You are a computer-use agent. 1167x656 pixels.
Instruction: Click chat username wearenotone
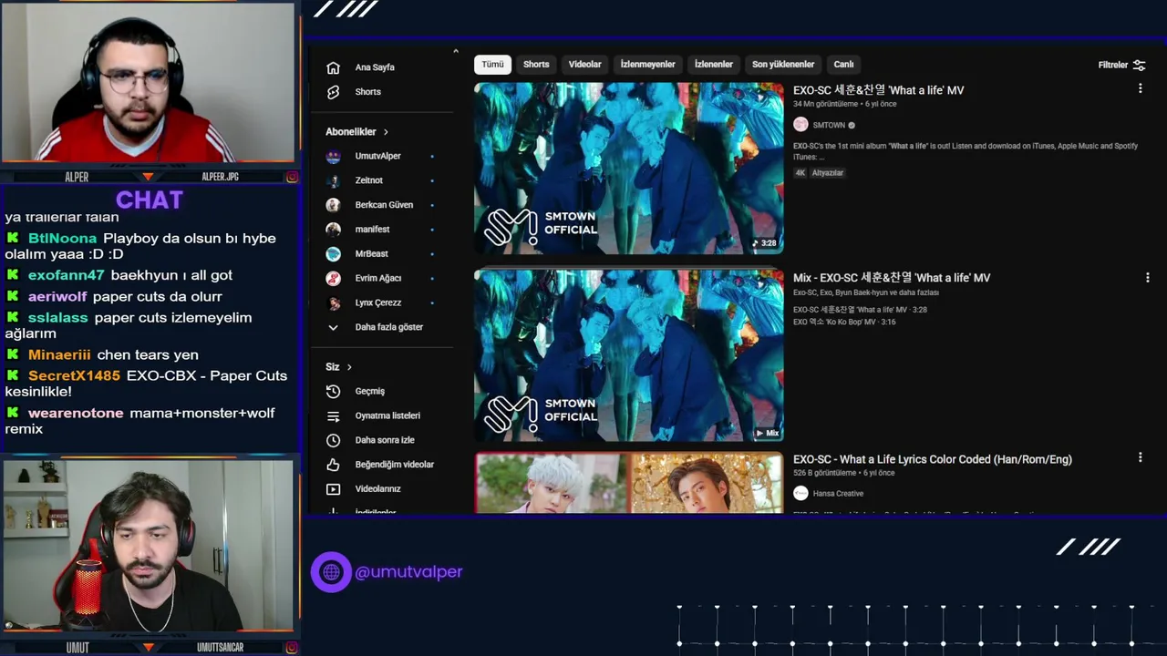76,414
